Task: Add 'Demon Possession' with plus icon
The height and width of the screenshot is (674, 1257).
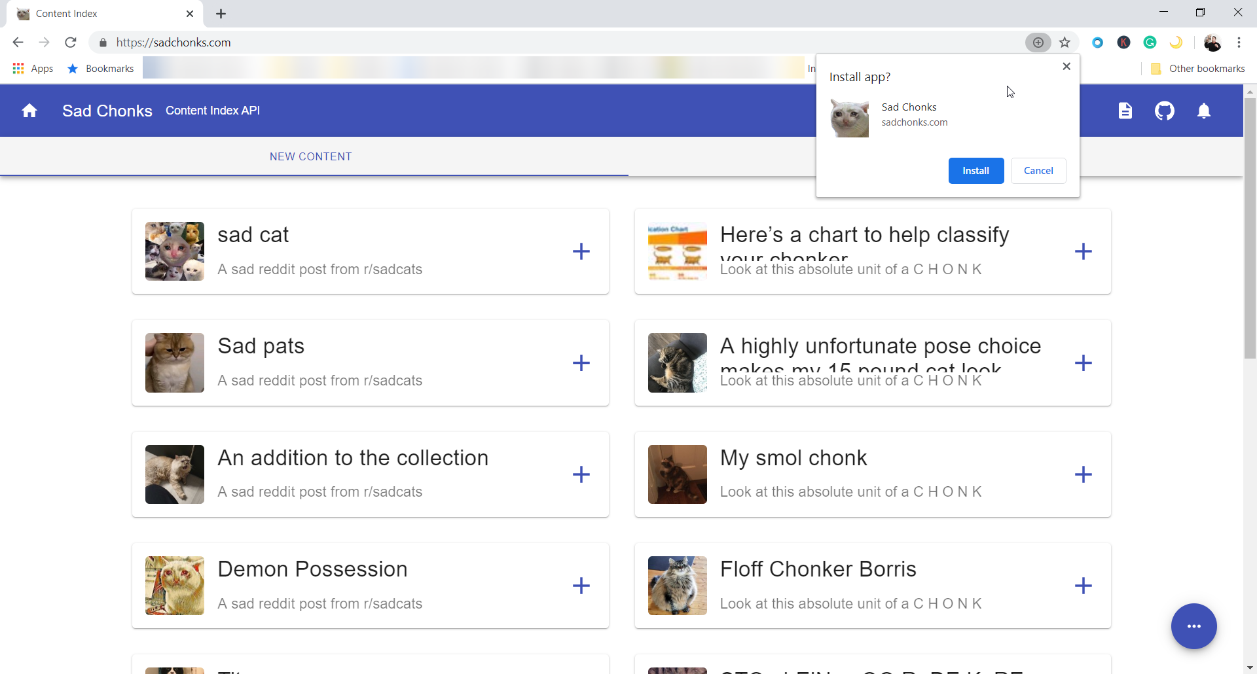Action: [x=581, y=586]
